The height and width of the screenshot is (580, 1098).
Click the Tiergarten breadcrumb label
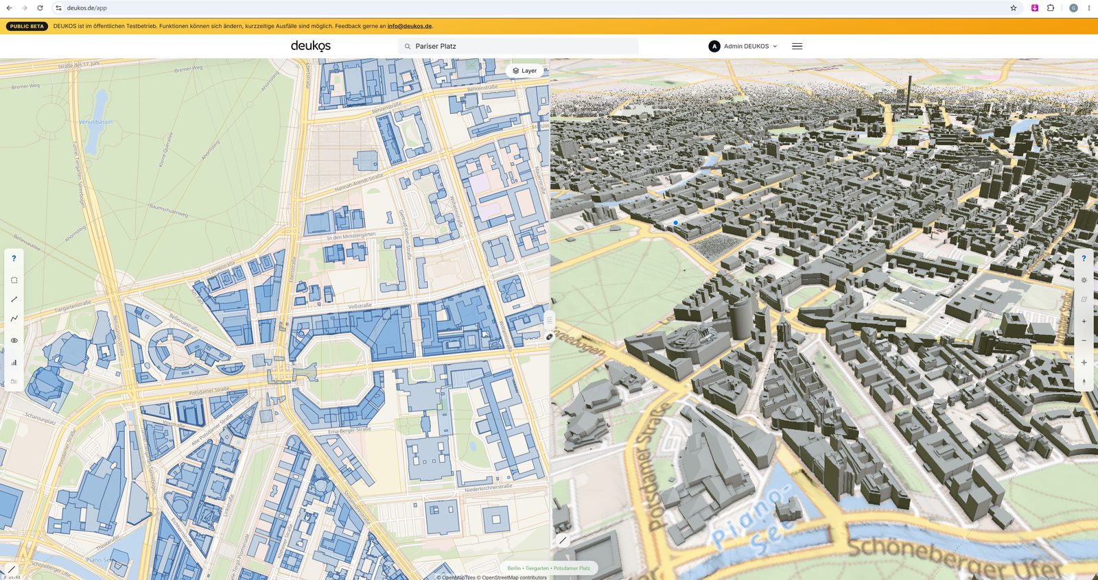click(x=537, y=568)
